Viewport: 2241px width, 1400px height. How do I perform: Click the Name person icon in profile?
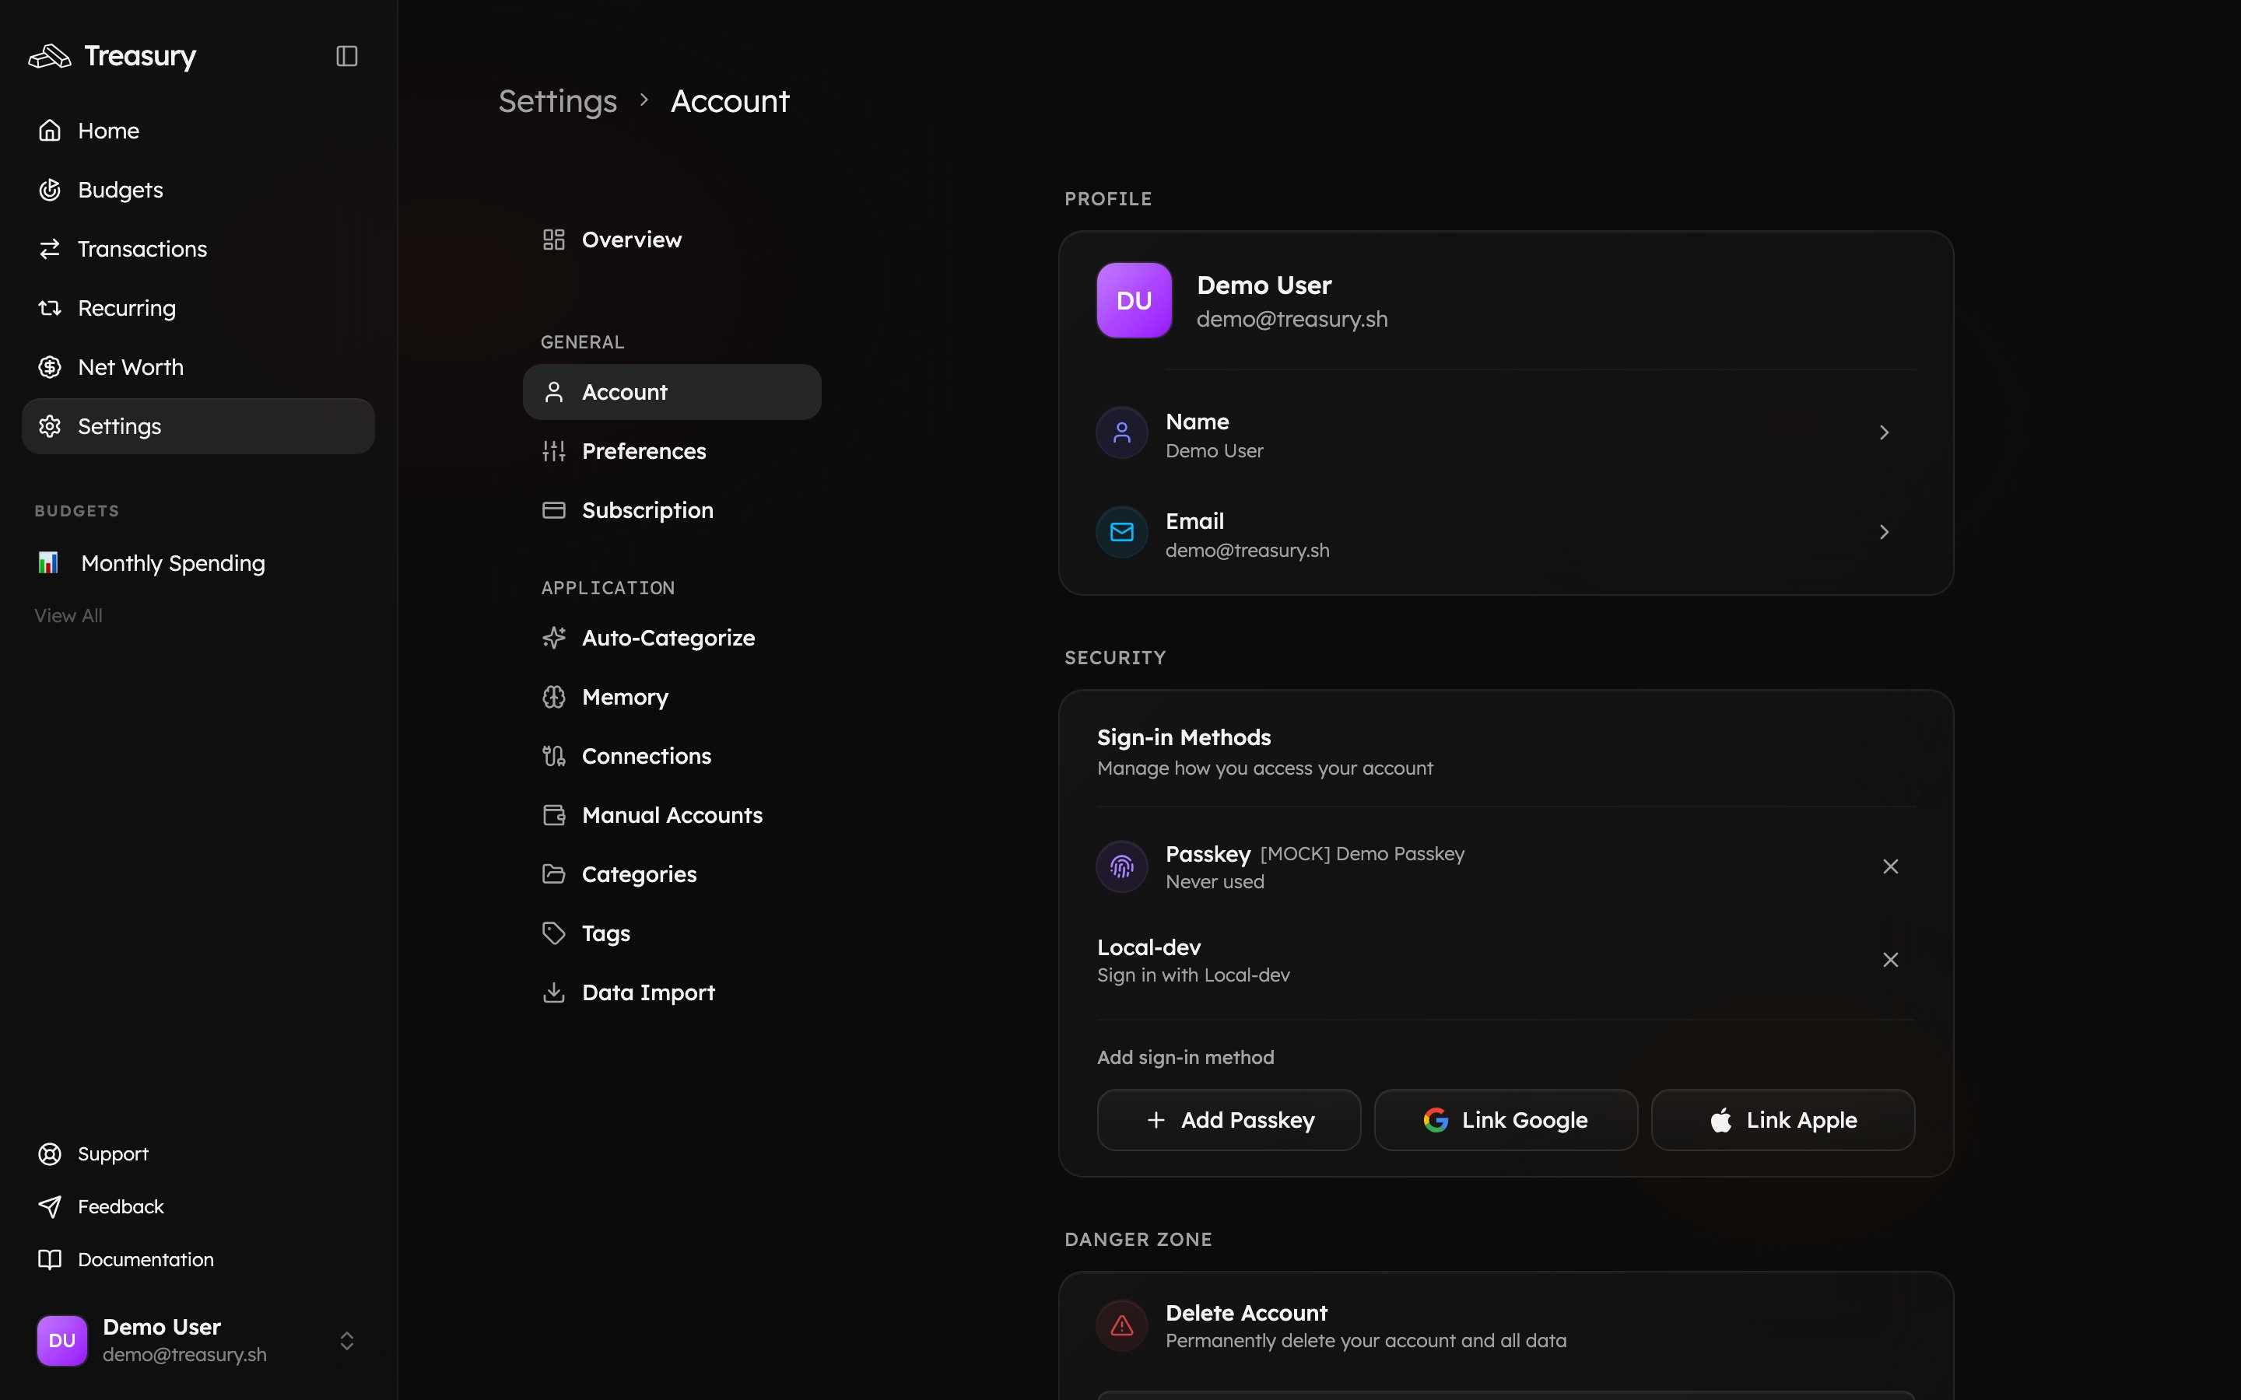[1122, 432]
